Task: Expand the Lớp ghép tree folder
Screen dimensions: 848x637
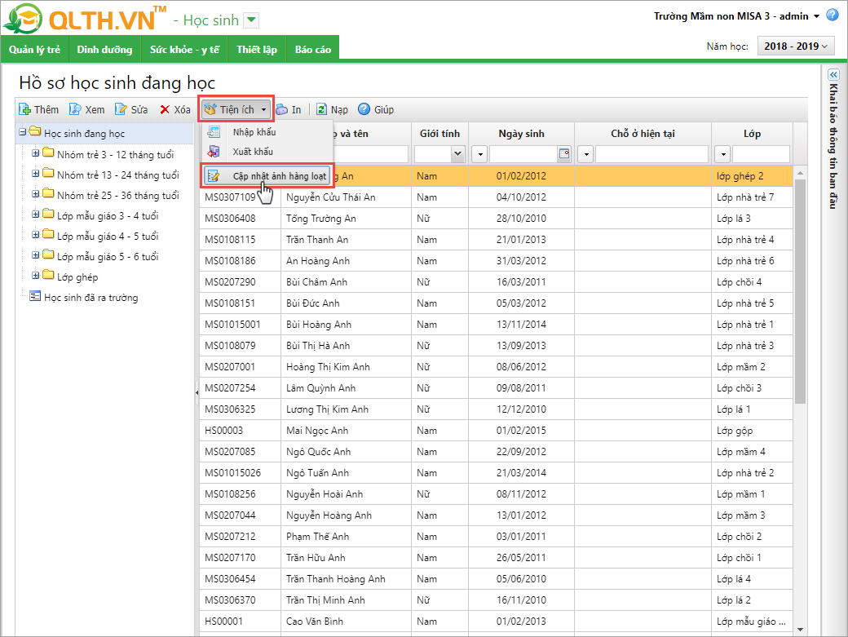Action: [x=35, y=277]
